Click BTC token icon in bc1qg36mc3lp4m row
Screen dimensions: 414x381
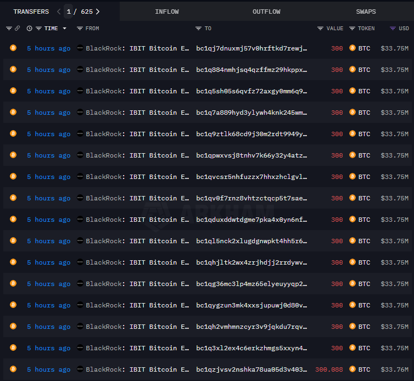click(x=352, y=283)
